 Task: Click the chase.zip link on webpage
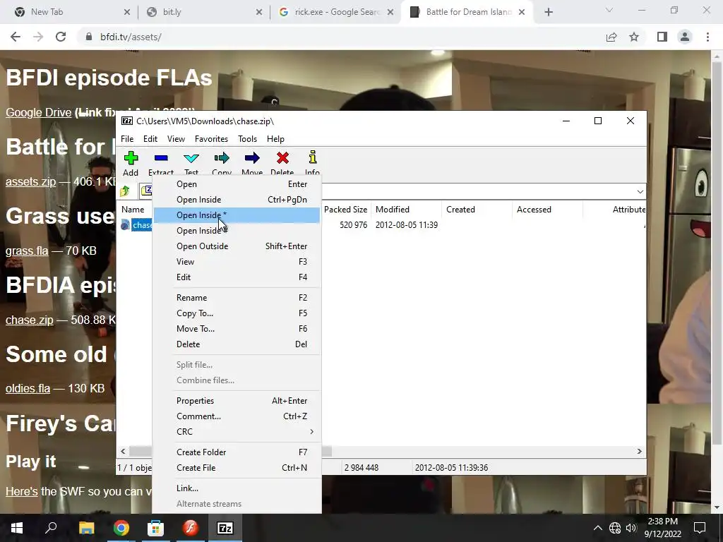pos(30,320)
